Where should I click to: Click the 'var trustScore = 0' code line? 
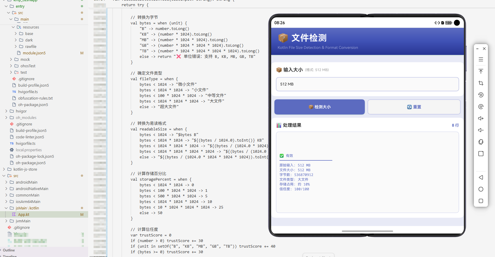(151, 235)
